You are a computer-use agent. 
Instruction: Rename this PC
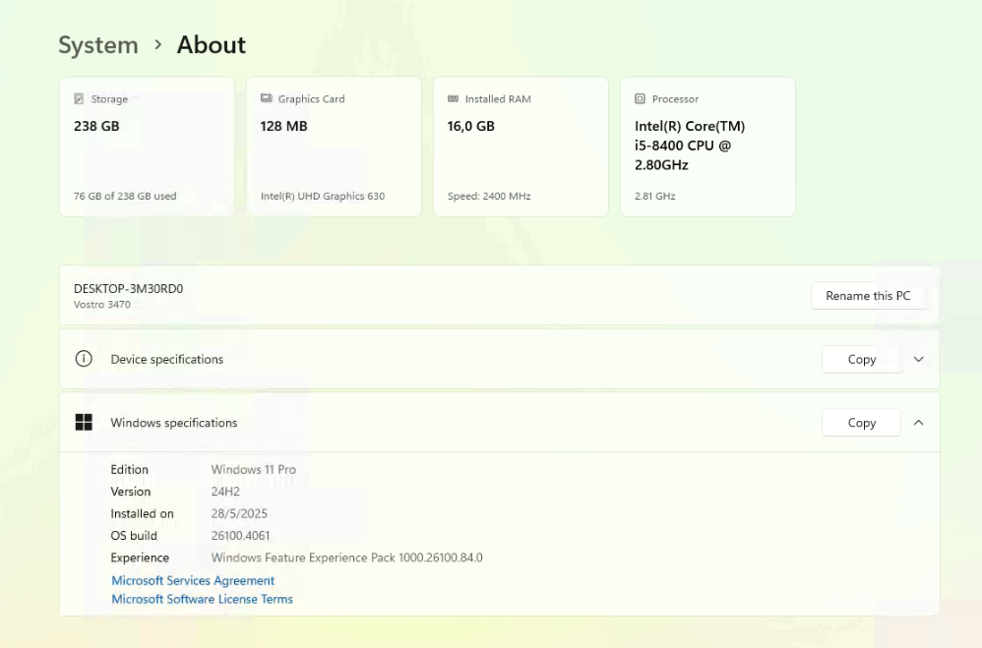tap(868, 296)
